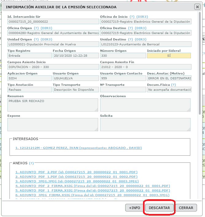
Task: Click the Aplicacion Origen field showing SIDH
Action: tap(29, 78)
